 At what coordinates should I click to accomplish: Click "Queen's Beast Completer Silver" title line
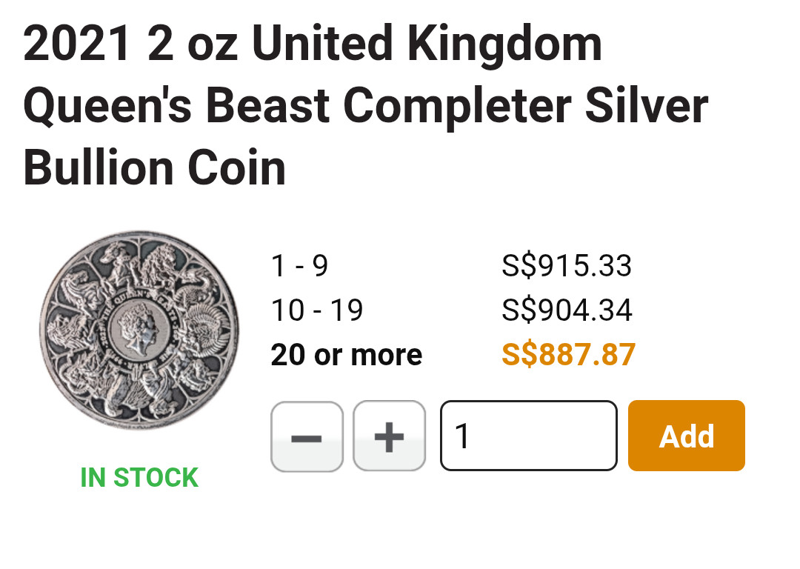click(366, 106)
